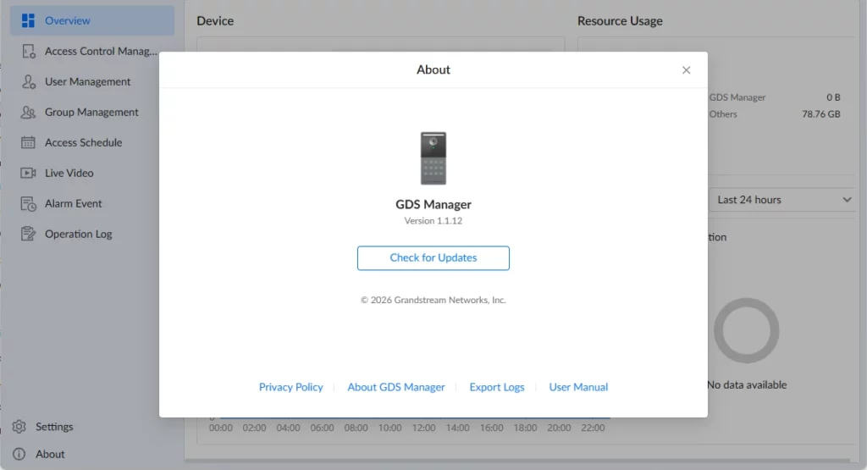The width and height of the screenshot is (867, 470).
Task: Click the GDS Manager title text
Action: click(x=433, y=205)
